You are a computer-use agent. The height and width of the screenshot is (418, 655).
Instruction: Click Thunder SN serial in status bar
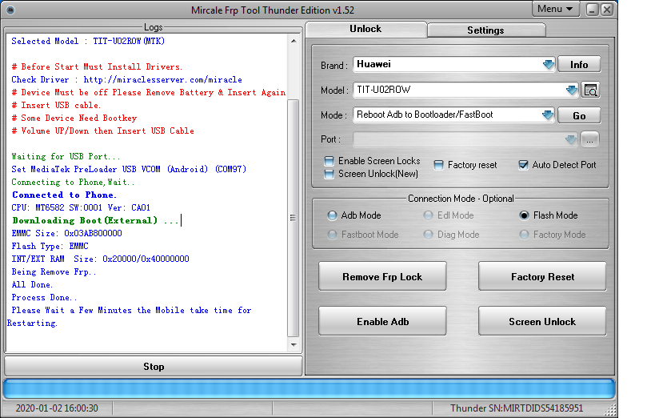(517, 408)
